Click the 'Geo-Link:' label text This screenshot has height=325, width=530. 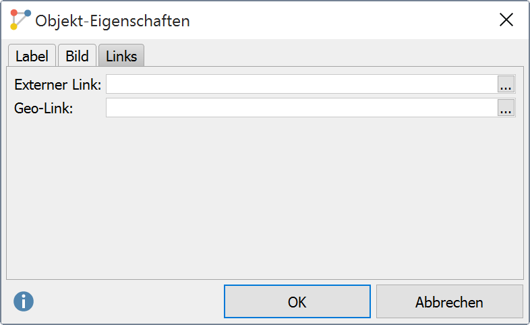coord(43,108)
